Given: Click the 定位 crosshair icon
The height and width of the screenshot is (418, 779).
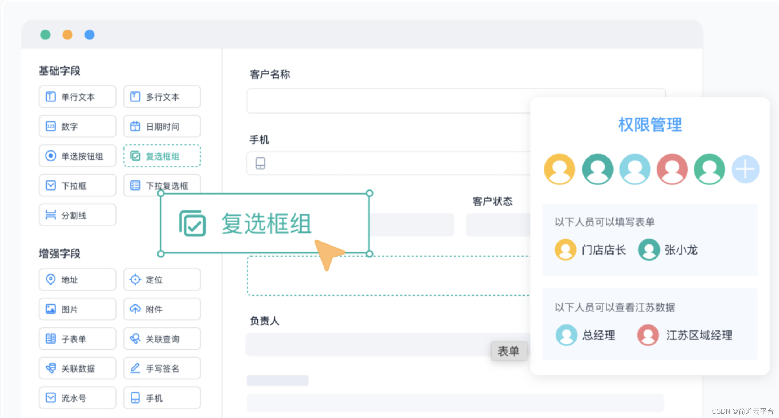Looking at the screenshot, I should tap(135, 280).
